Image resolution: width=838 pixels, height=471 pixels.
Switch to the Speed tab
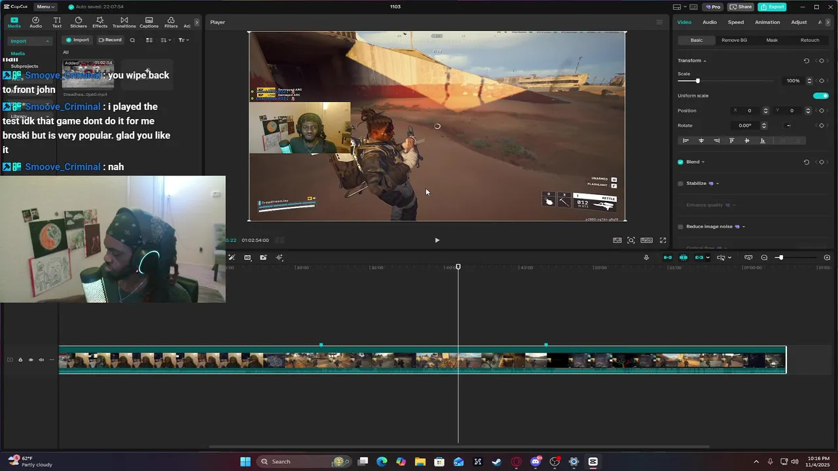736,22
